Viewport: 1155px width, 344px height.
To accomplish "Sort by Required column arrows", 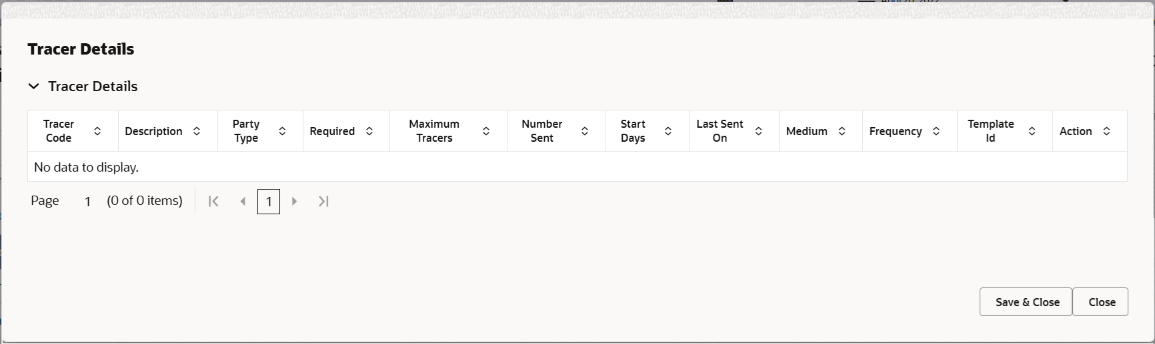I will [369, 131].
